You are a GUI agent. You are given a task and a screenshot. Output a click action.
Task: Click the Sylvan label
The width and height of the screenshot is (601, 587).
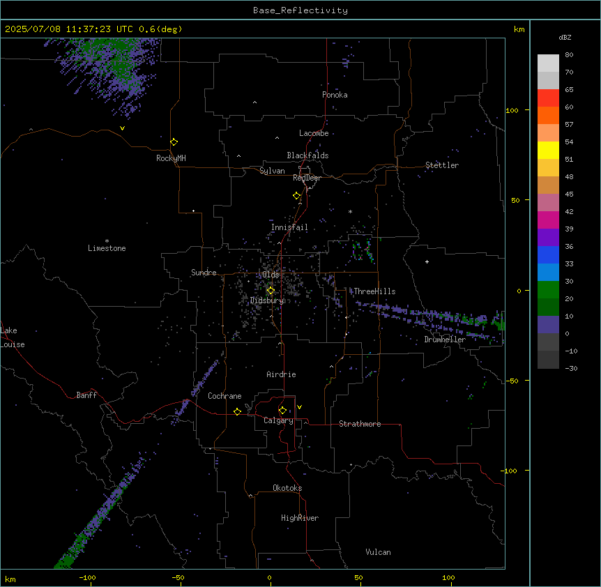point(272,171)
